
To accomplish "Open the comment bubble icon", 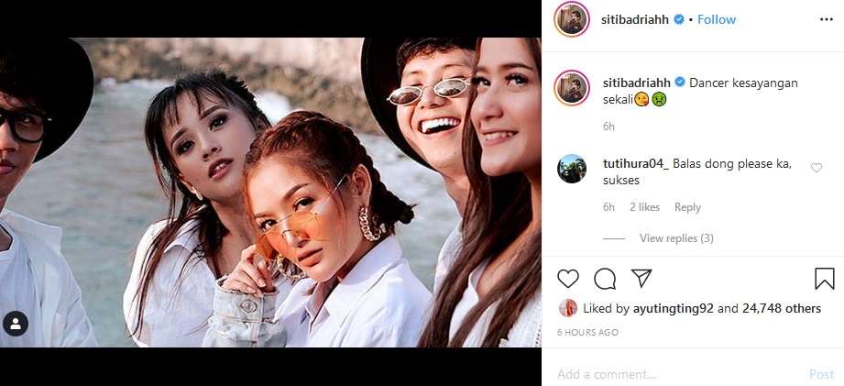I will [605, 279].
